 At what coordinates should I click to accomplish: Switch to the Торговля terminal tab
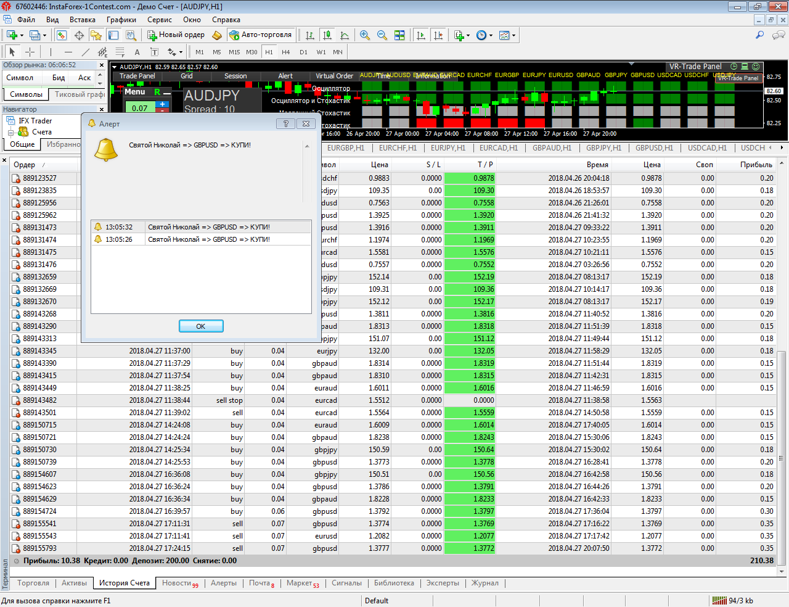click(x=33, y=583)
